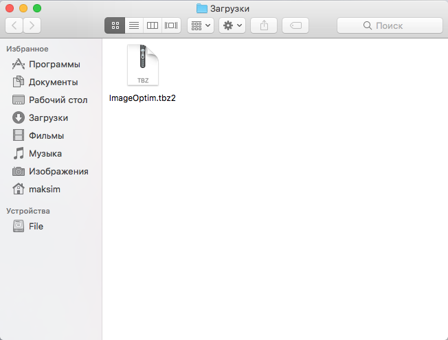Viewport: 448px width, 340px height.
Task: Click the ImageOptim.tbz2 file name
Action: tap(142, 98)
